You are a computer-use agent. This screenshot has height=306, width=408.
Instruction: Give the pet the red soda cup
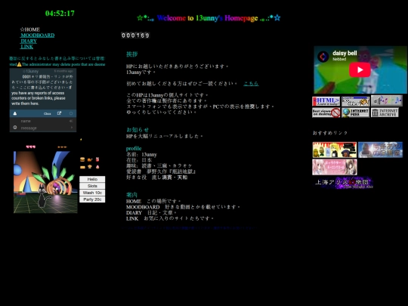tap(97, 159)
